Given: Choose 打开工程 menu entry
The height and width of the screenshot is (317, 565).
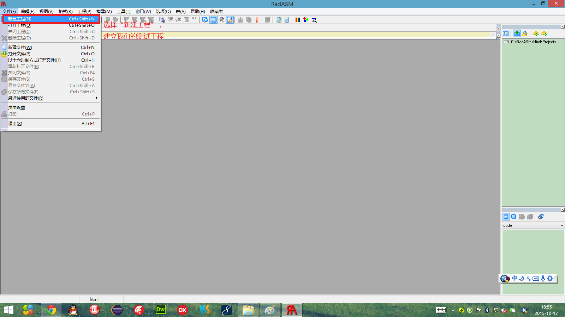Looking at the screenshot, I should coord(51,25).
